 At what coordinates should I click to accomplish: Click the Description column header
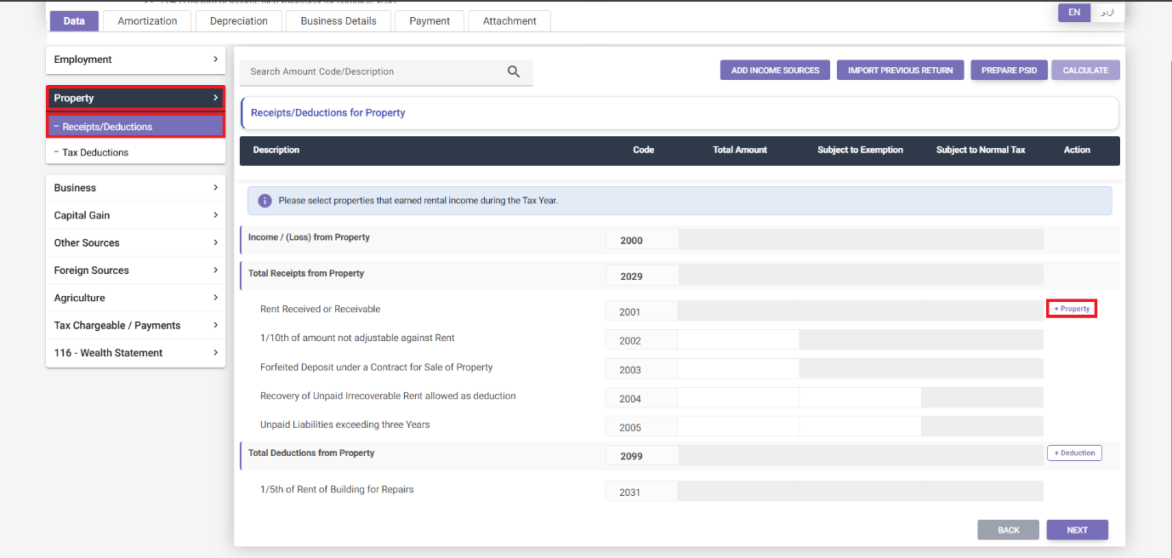coord(276,150)
